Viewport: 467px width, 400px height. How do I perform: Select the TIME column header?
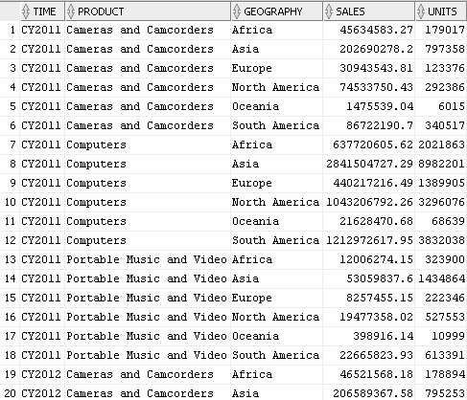pyautogui.click(x=42, y=11)
